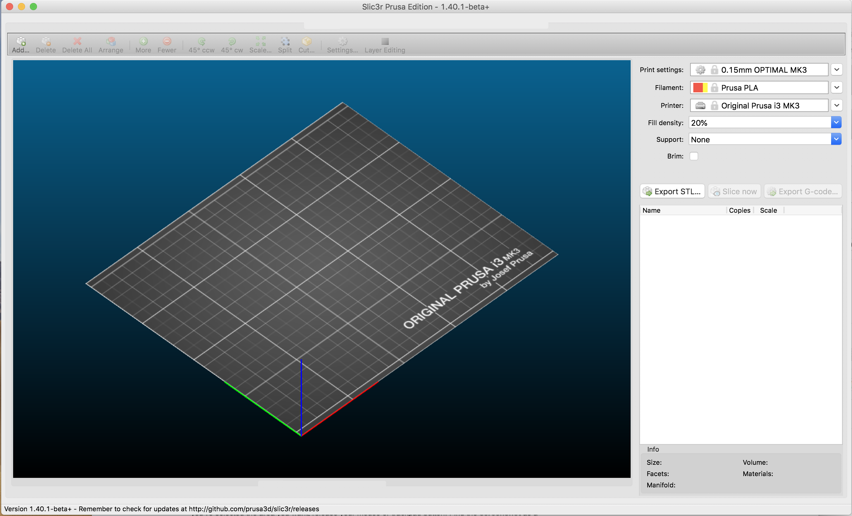This screenshot has height=516, width=852.
Task: Click Fewer to remove copies
Action: [x=167, y=44]
